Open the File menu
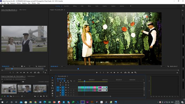185x104 pixels. coord(2,3)
